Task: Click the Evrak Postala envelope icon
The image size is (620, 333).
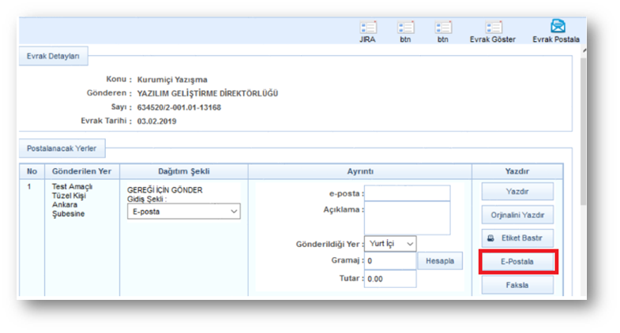Action: [x=556, y=29]
